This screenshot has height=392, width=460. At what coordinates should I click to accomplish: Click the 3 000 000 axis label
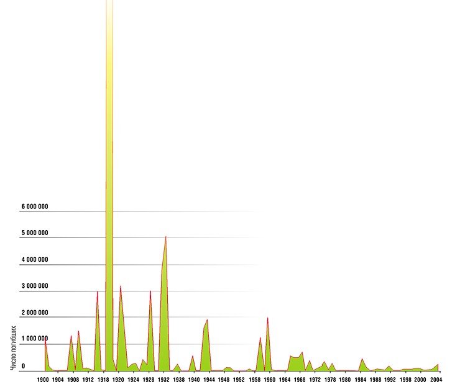coord(35,286)
